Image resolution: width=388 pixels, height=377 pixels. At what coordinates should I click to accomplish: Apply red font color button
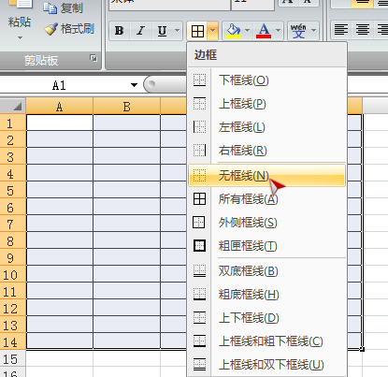coord(264,31)
